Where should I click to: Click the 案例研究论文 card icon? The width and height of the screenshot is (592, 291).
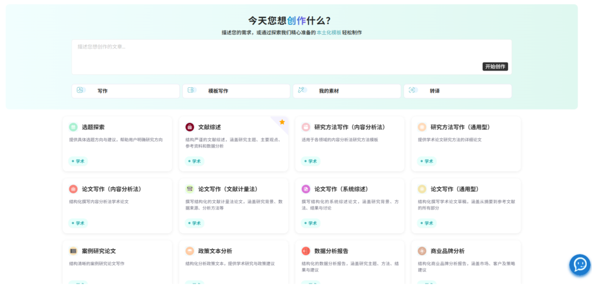tap(73, 251)
